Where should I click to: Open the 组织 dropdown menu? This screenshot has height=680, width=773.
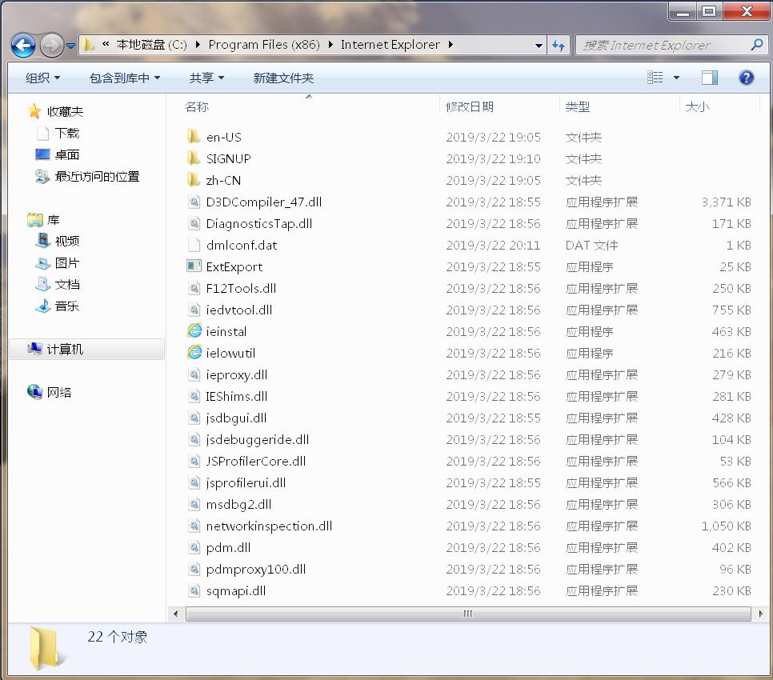coord(42,78)
